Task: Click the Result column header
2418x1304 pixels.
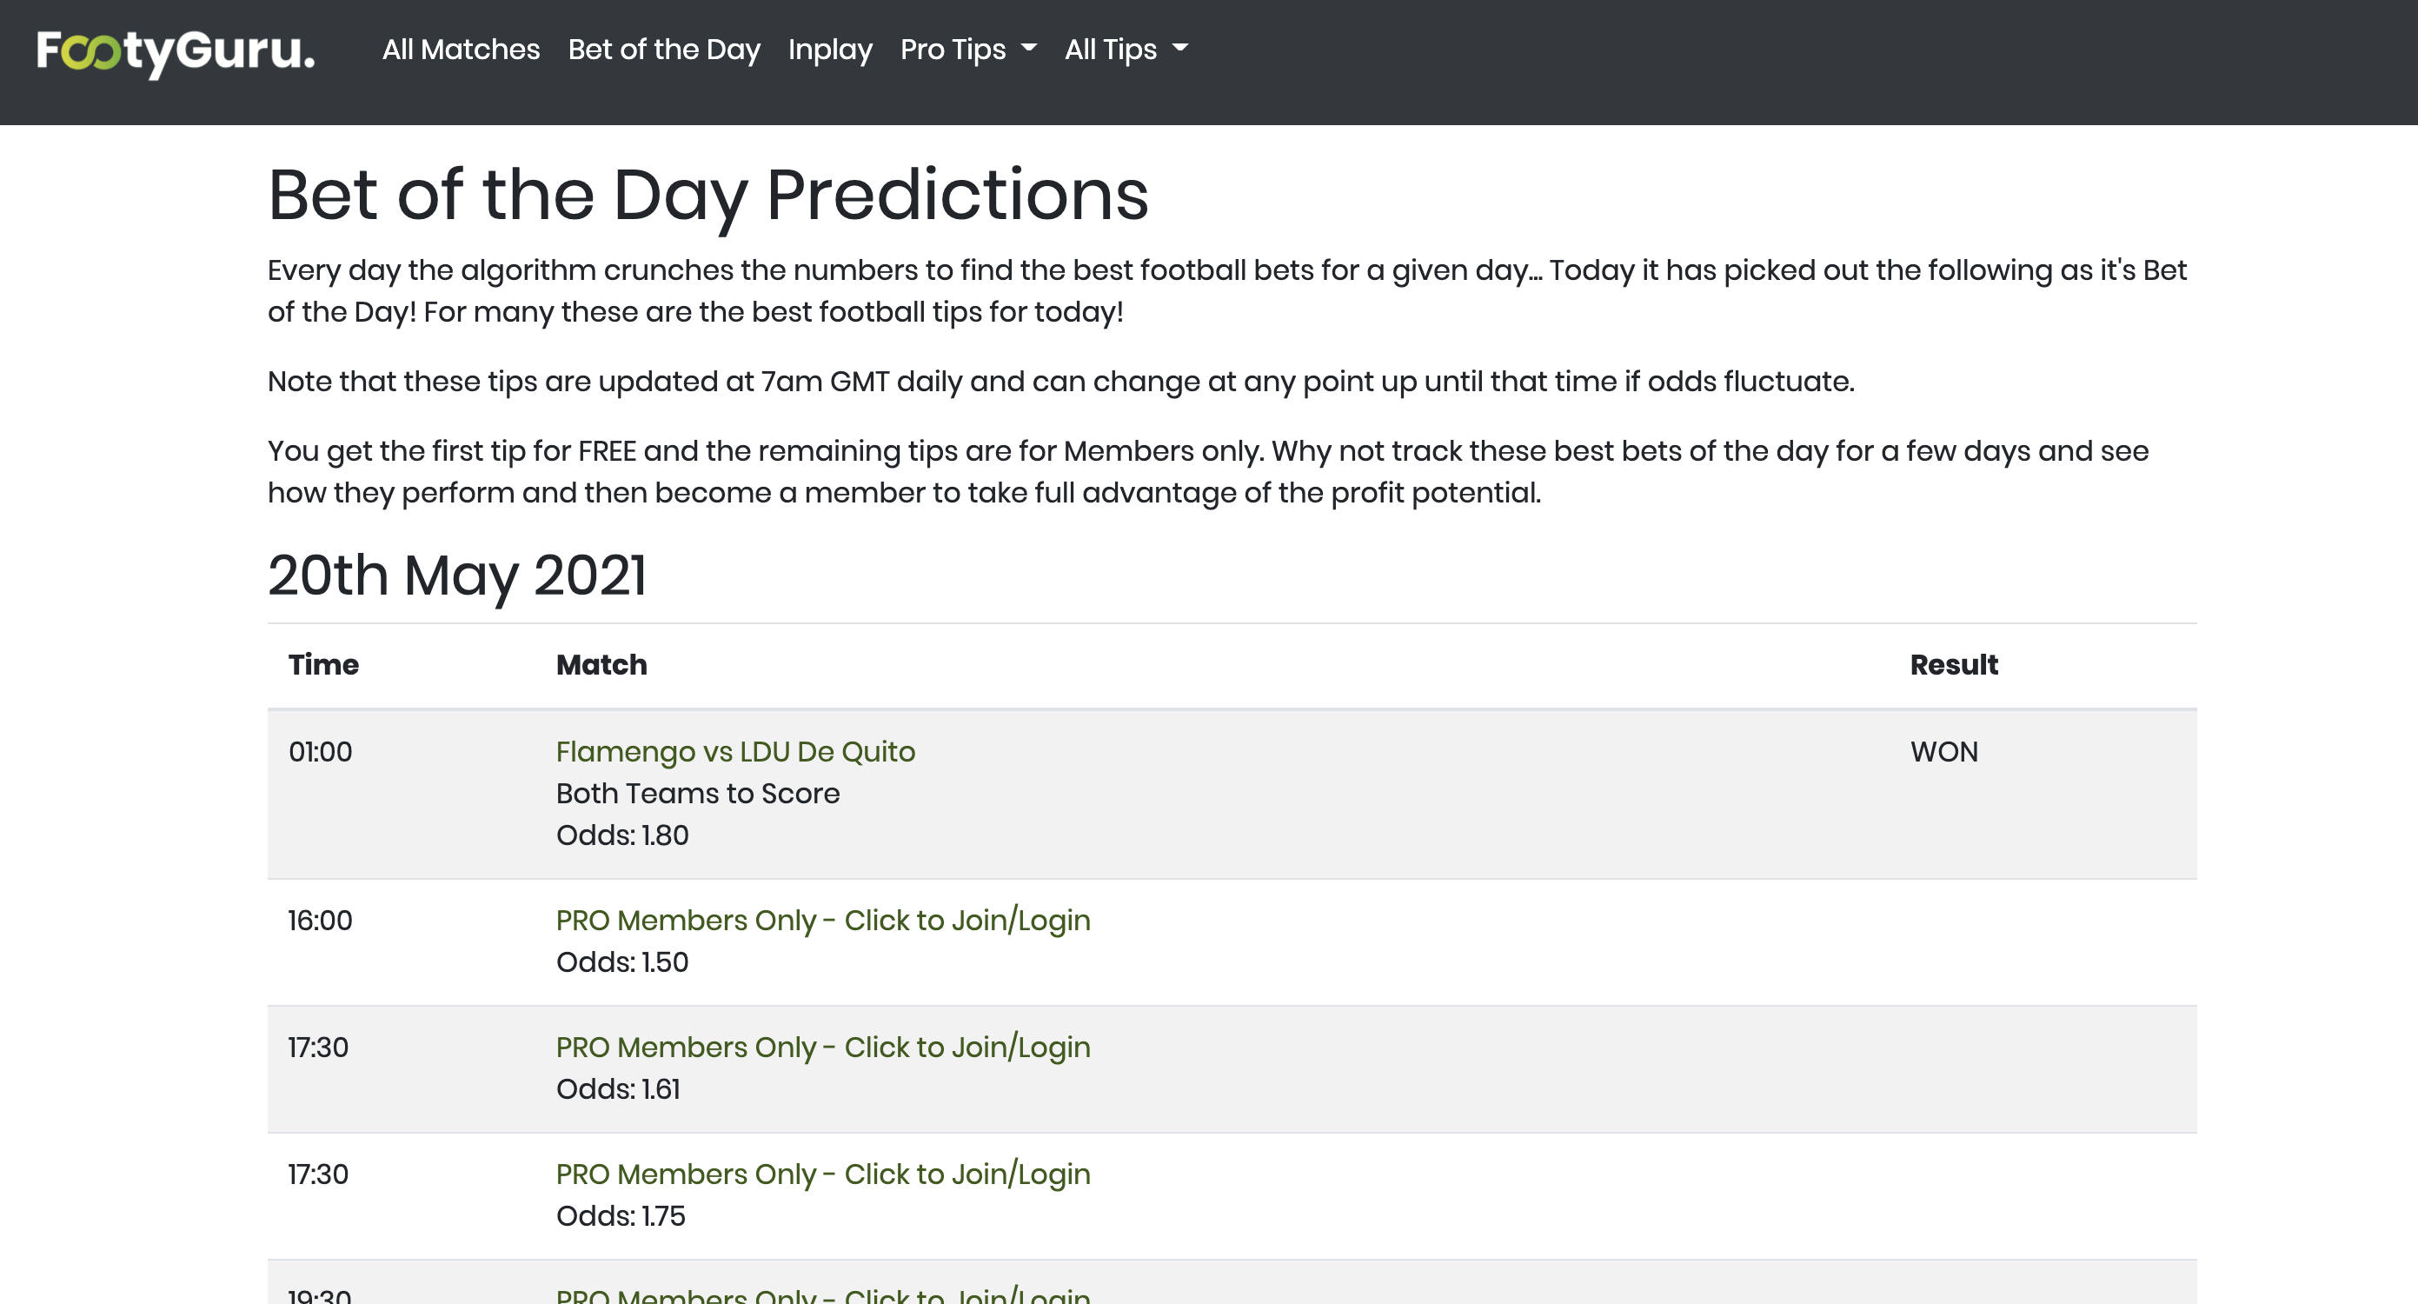Action: [1953, 665]
